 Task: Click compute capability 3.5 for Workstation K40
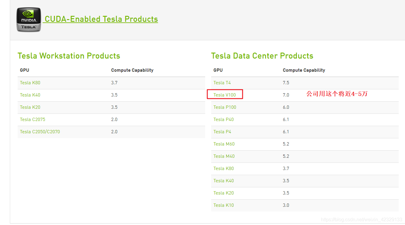114,95
